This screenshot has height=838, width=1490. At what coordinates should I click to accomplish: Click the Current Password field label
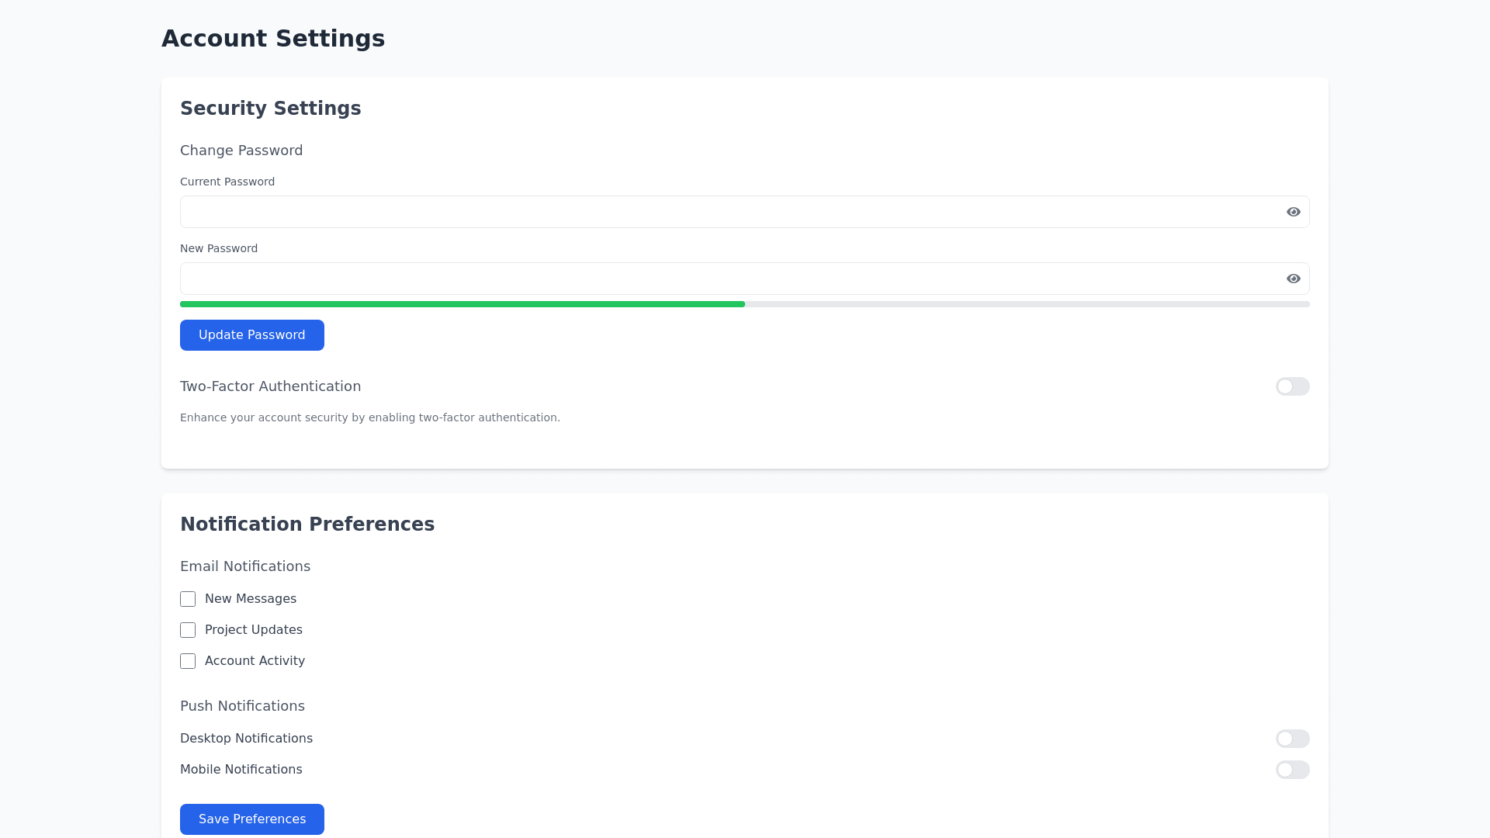pos(227,182)
